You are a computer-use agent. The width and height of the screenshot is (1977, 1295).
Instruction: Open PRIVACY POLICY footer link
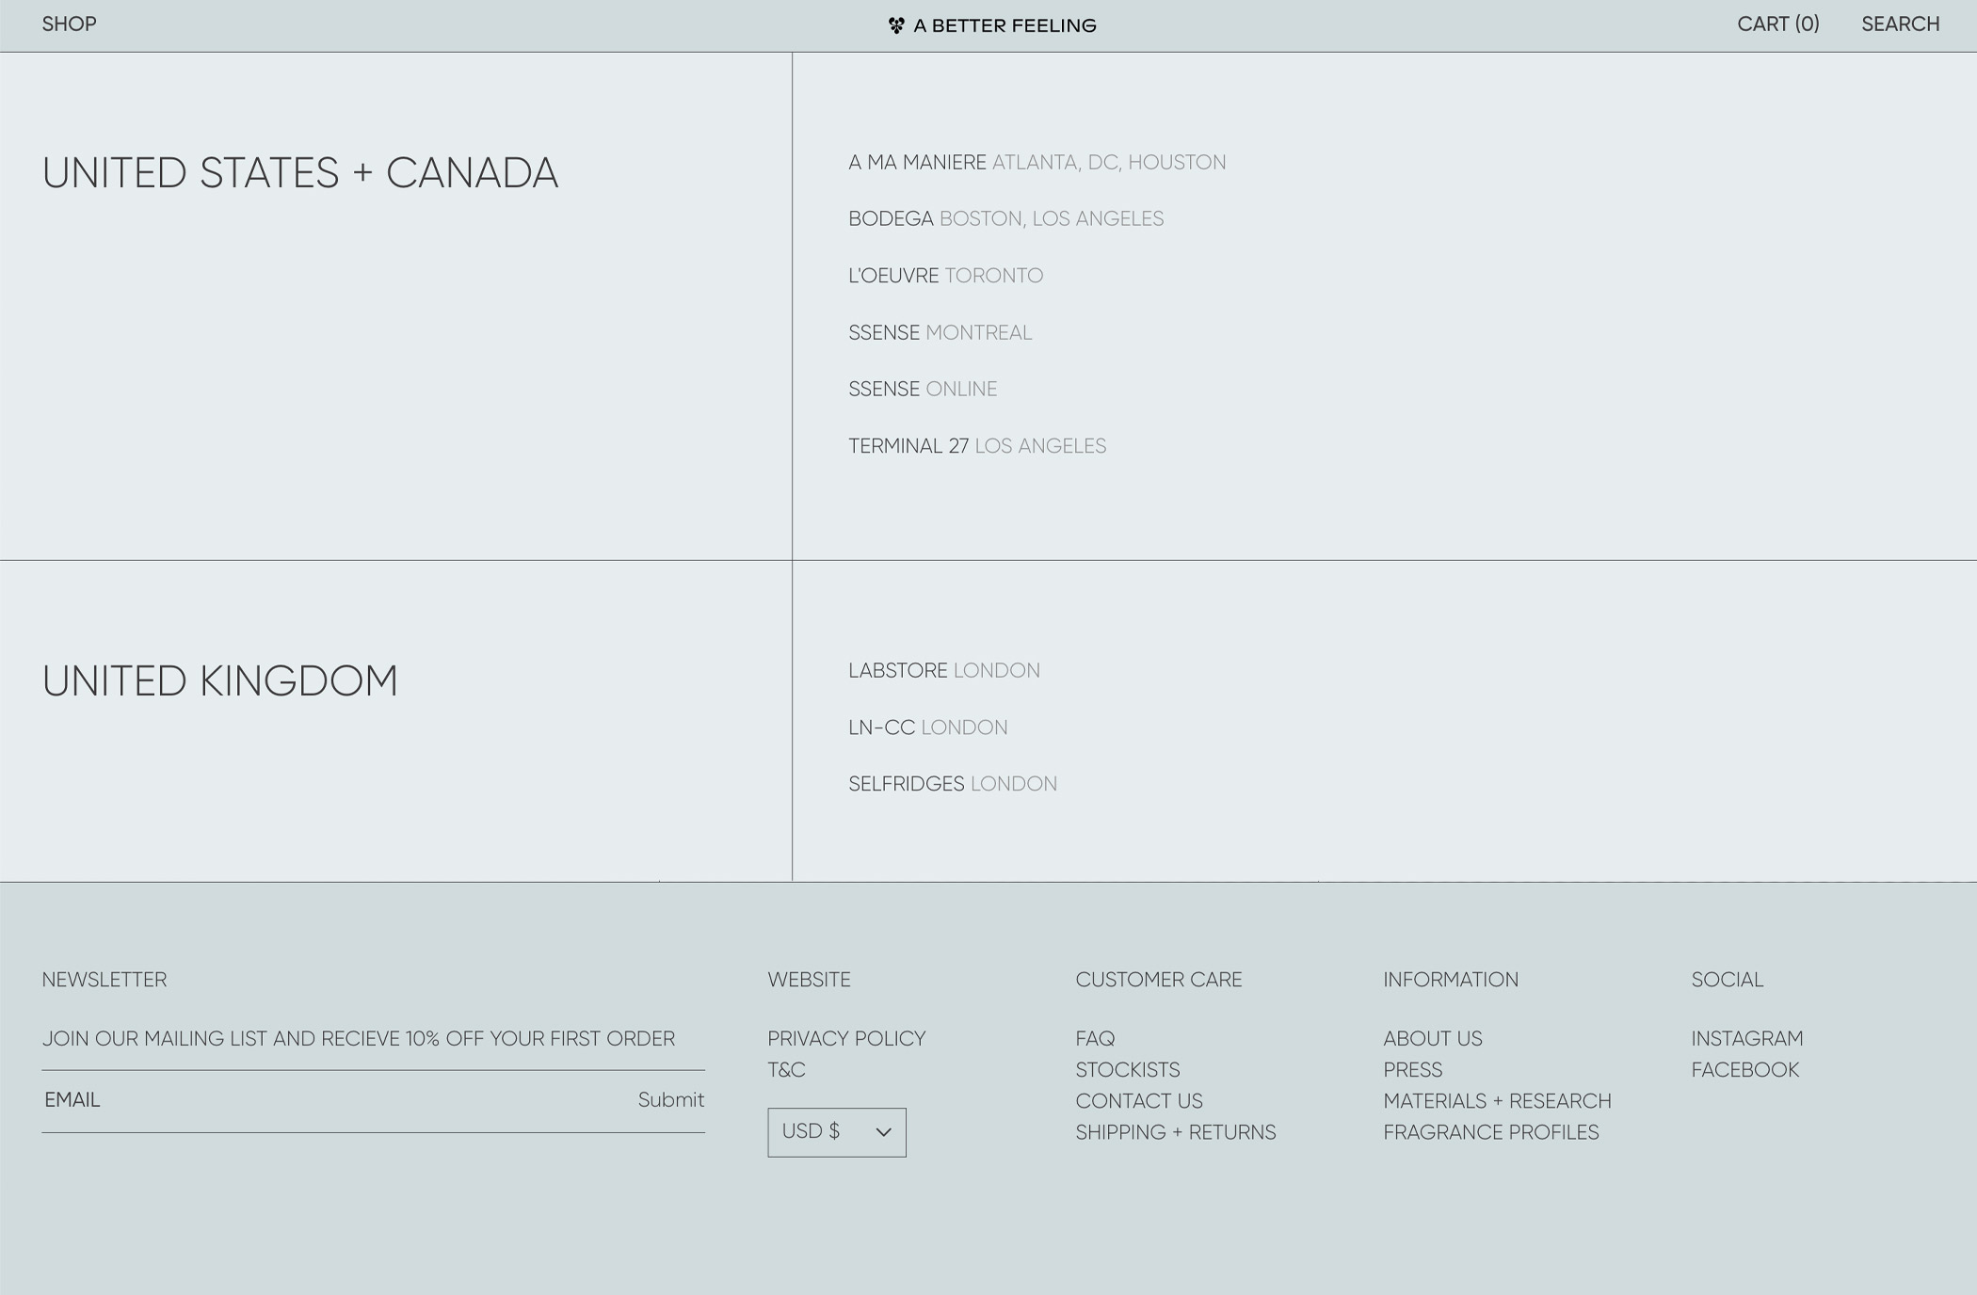click(846, 1038)
